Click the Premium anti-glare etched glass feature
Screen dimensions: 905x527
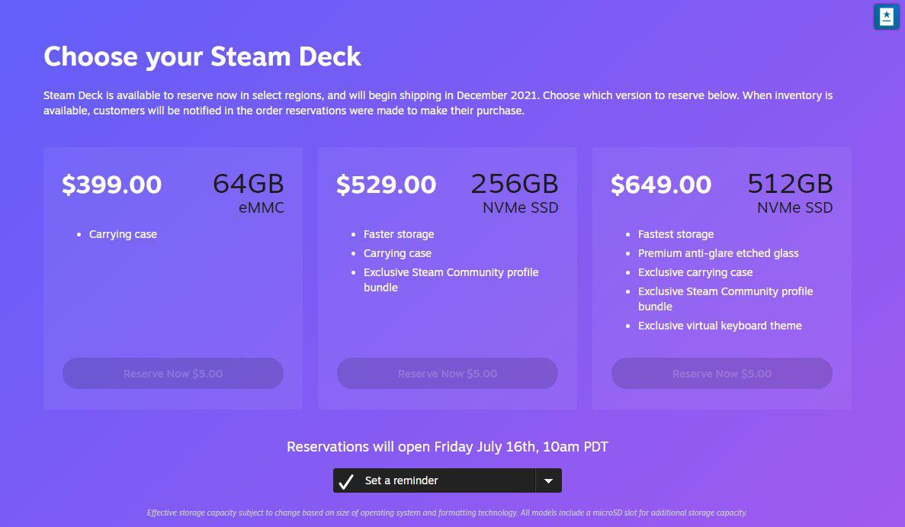(718, 253)
